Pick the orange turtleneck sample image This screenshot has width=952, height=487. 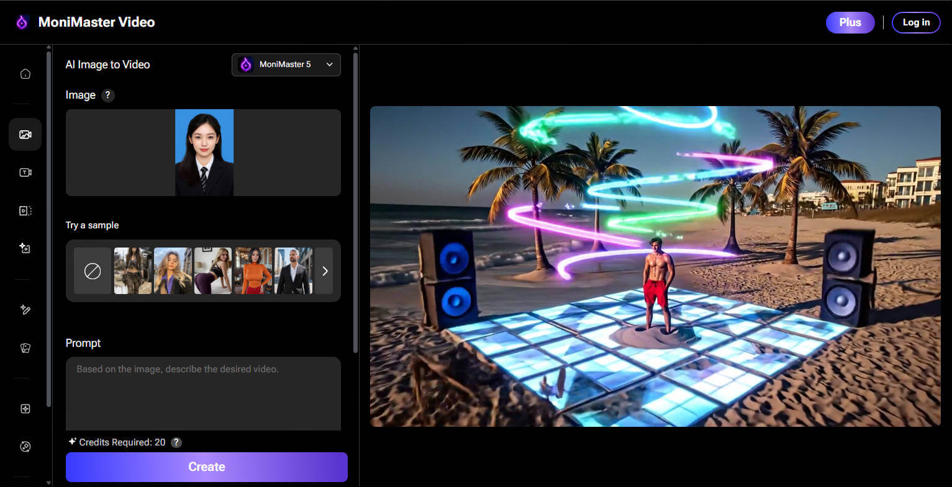click(x=253, y=270)
